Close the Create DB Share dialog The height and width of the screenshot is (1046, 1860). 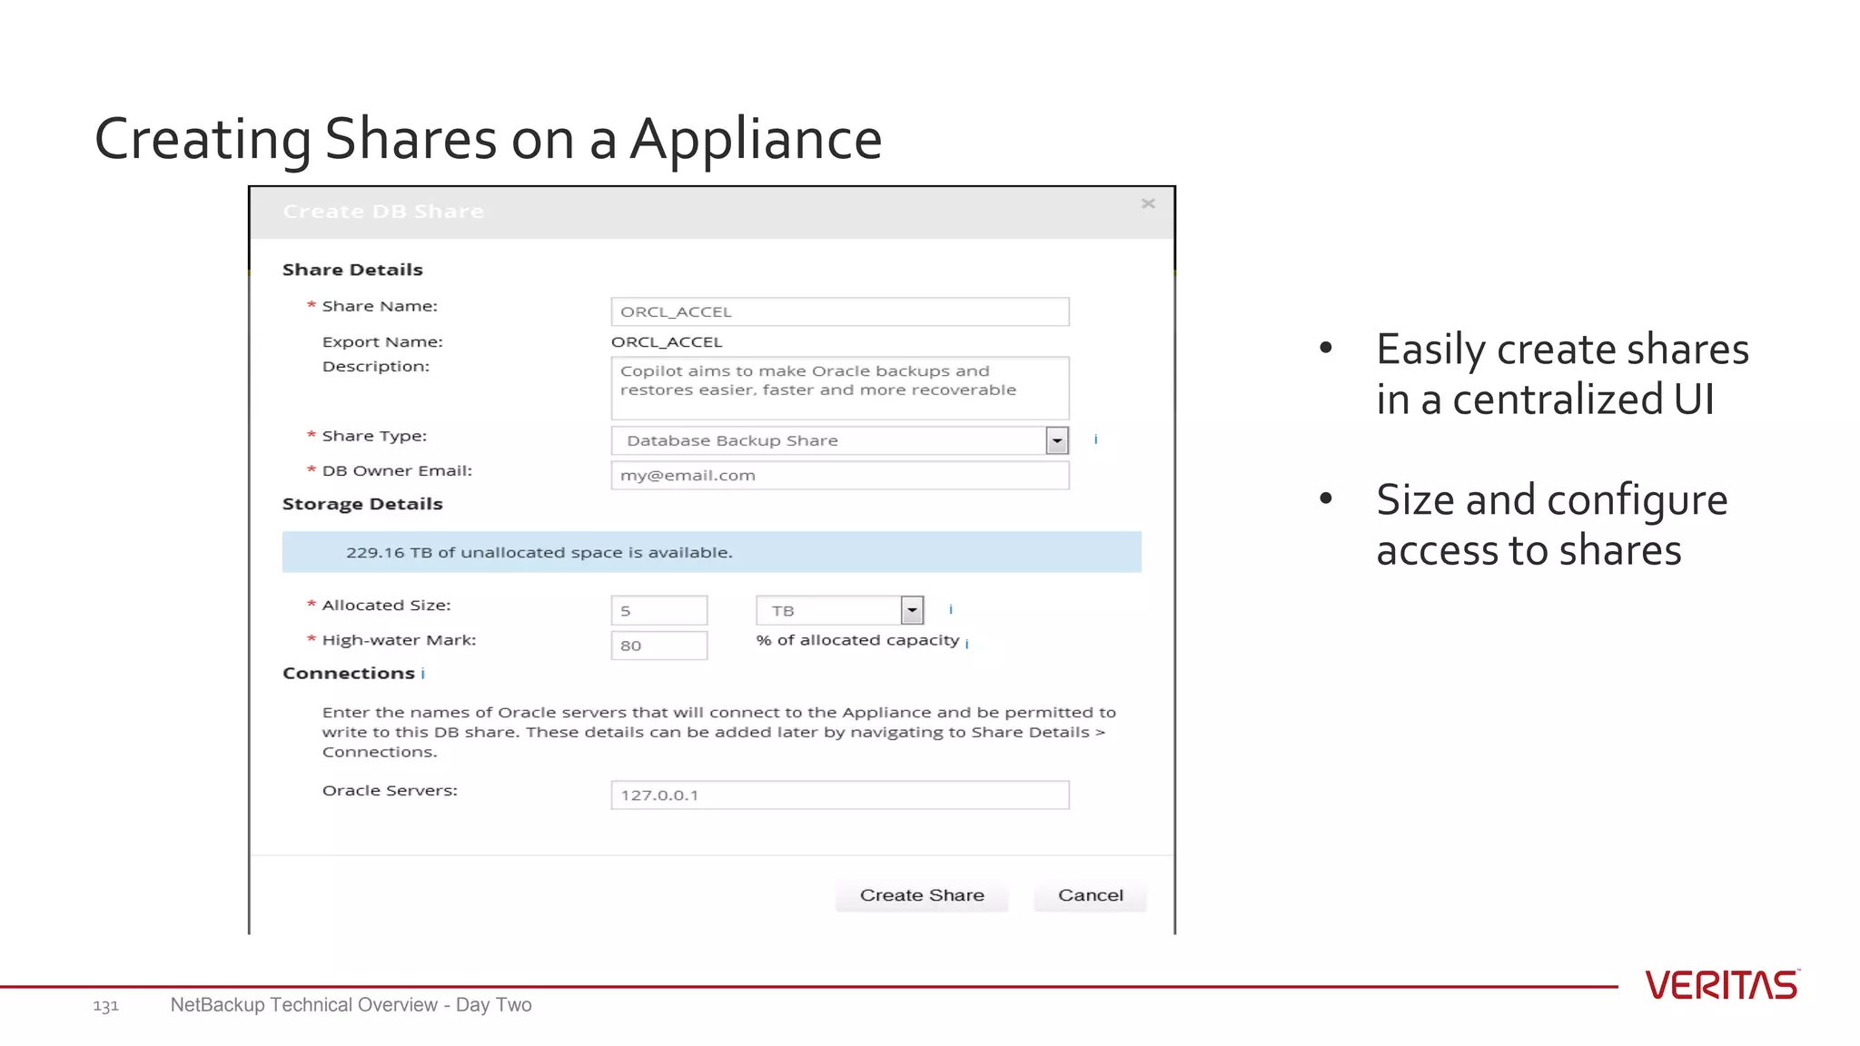[x=1148, y=203]
